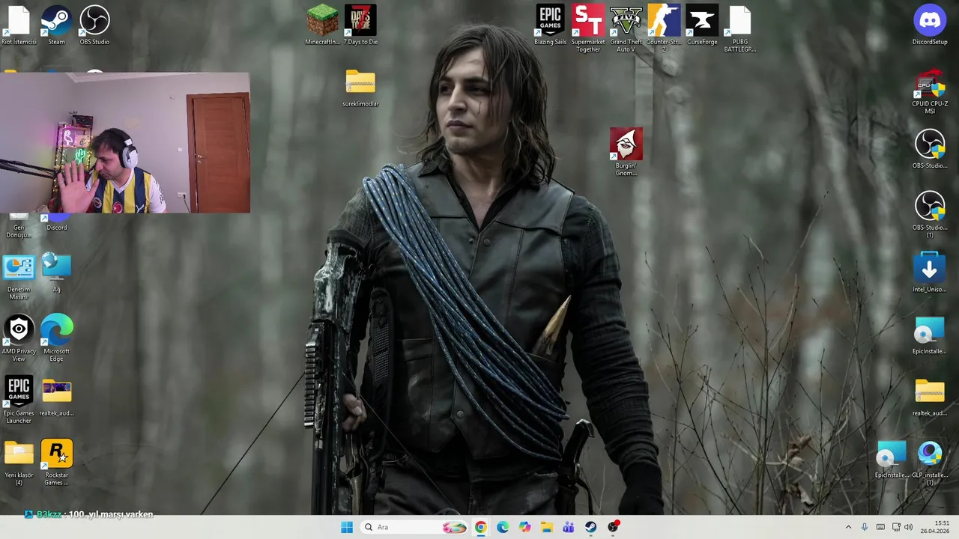This screenshot has width=959, height=539.
Task: Open the süreklimodlar folder
Action: [360, 88]
